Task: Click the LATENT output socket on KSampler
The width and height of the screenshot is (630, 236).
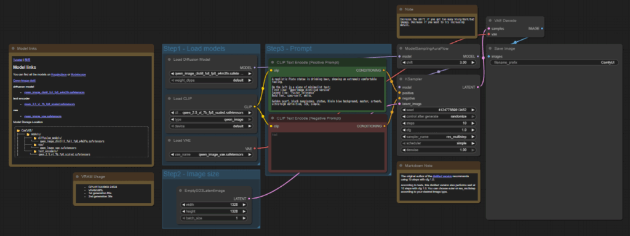Action: [x=477, y=87]
